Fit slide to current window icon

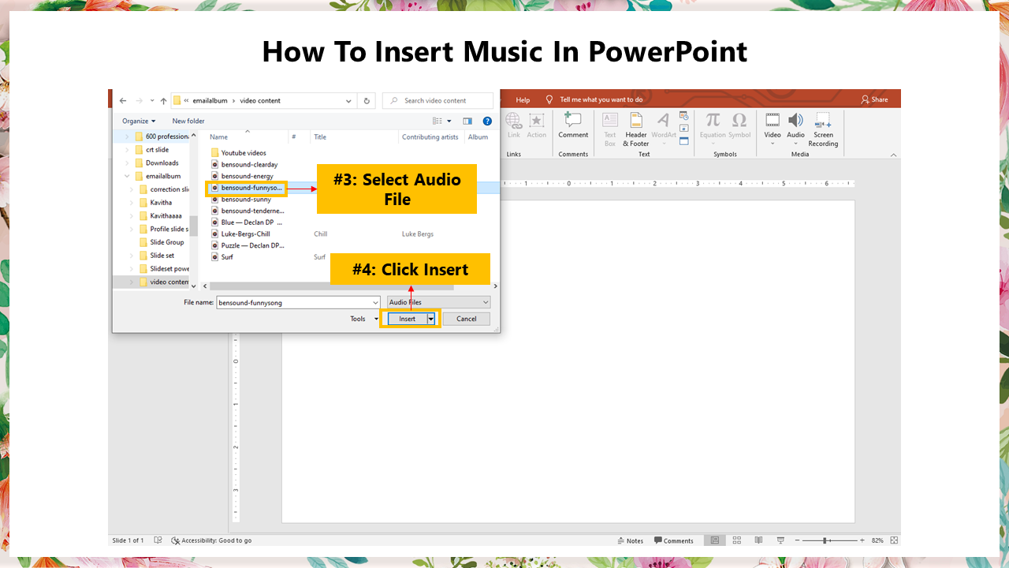(x=892, y=540)
